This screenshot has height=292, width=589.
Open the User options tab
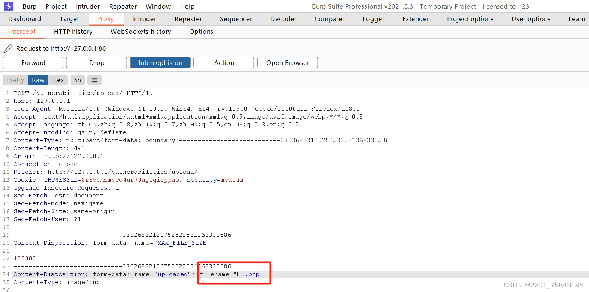pos(531,19)
